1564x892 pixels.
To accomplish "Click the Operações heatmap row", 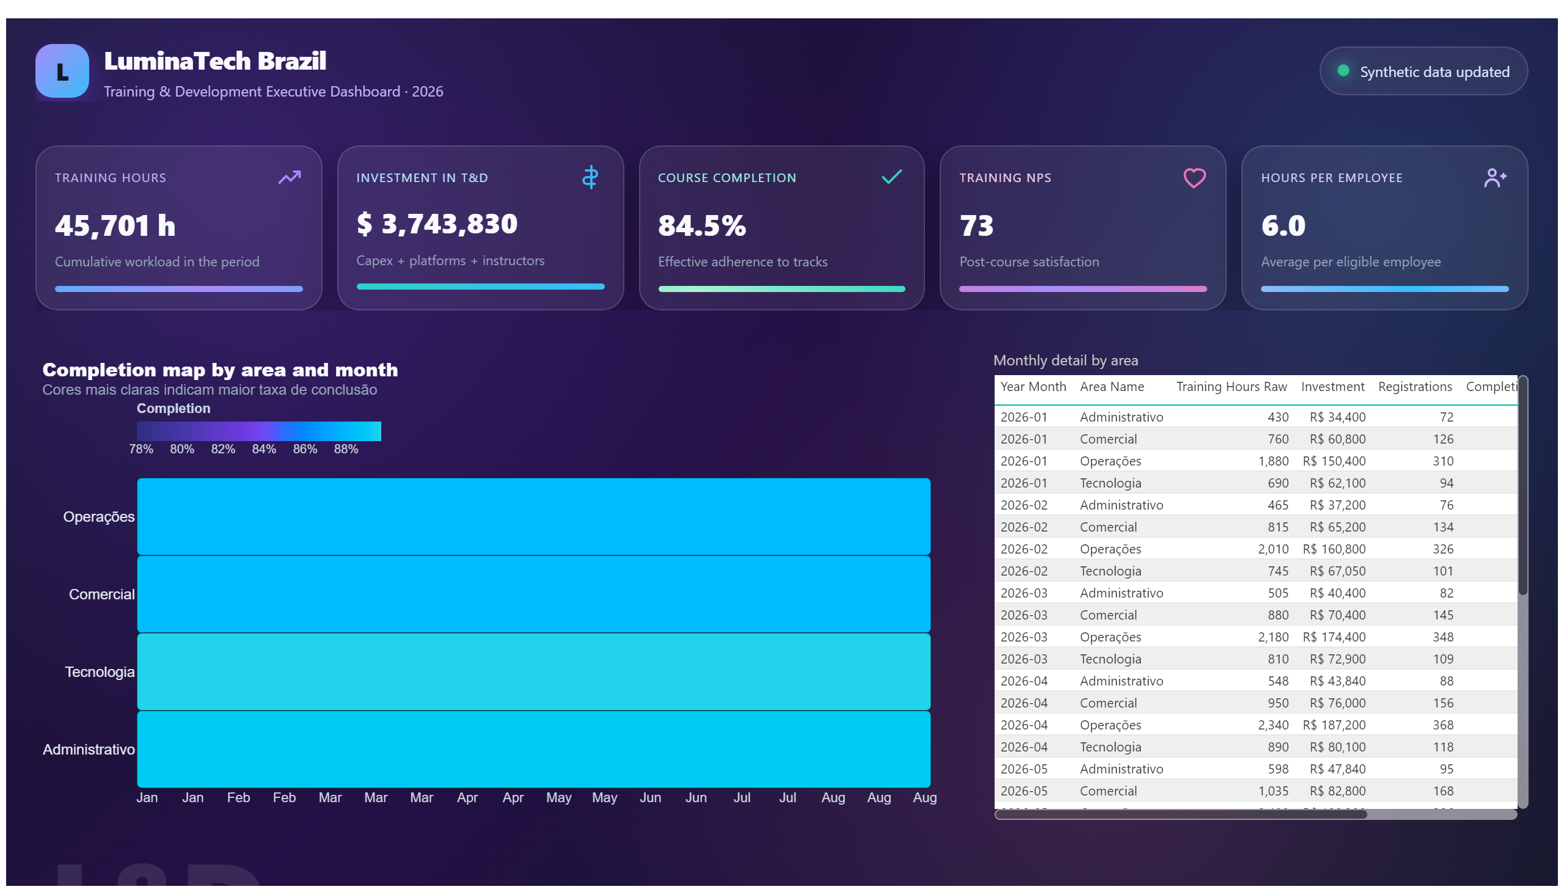I will click(533, 516).
